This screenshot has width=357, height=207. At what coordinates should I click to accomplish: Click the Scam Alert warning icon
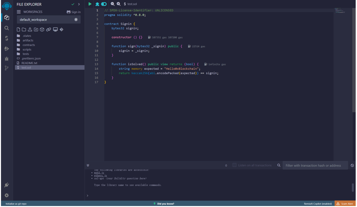coord(338,204)
